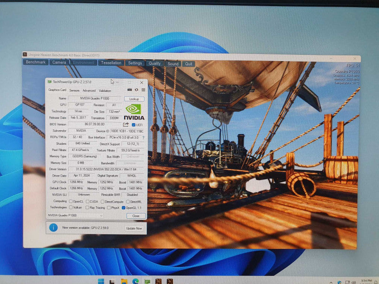Show hidden tray icons chevron
Screen dimensions: 379x284
coord(331,282)
